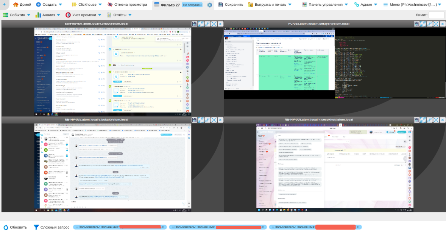Click save icon on NB-HP-009 screen panel
The image size is (446, 232).
(x=416, y=120)
